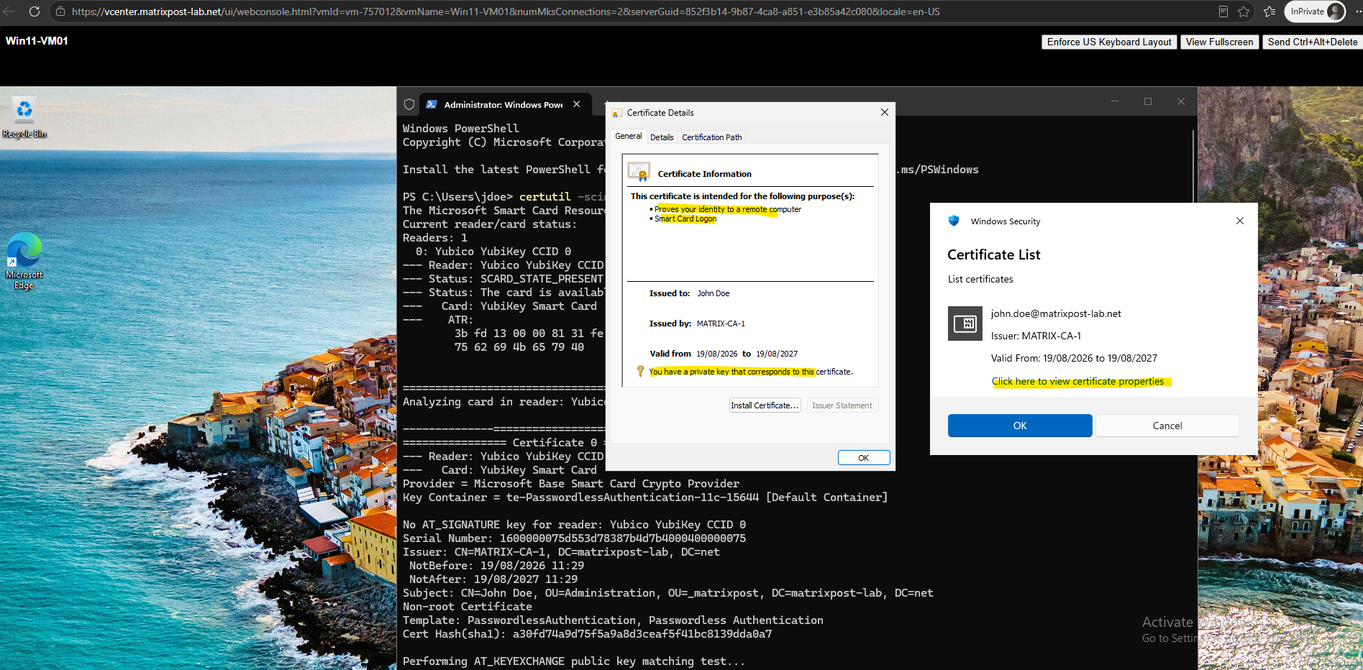
Task: Click the Windows Security shield icon
Action: tap(954, 221)
